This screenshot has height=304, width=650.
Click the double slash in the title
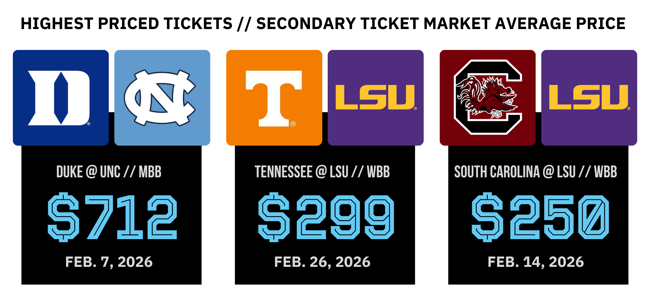click(x=244, y=24)
